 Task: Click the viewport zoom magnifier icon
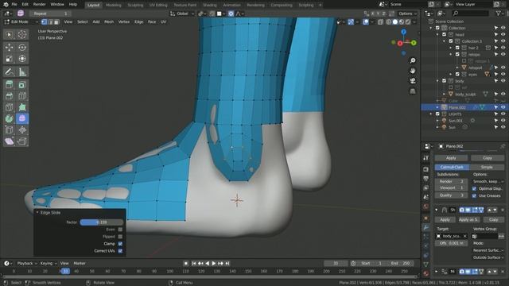413,60
